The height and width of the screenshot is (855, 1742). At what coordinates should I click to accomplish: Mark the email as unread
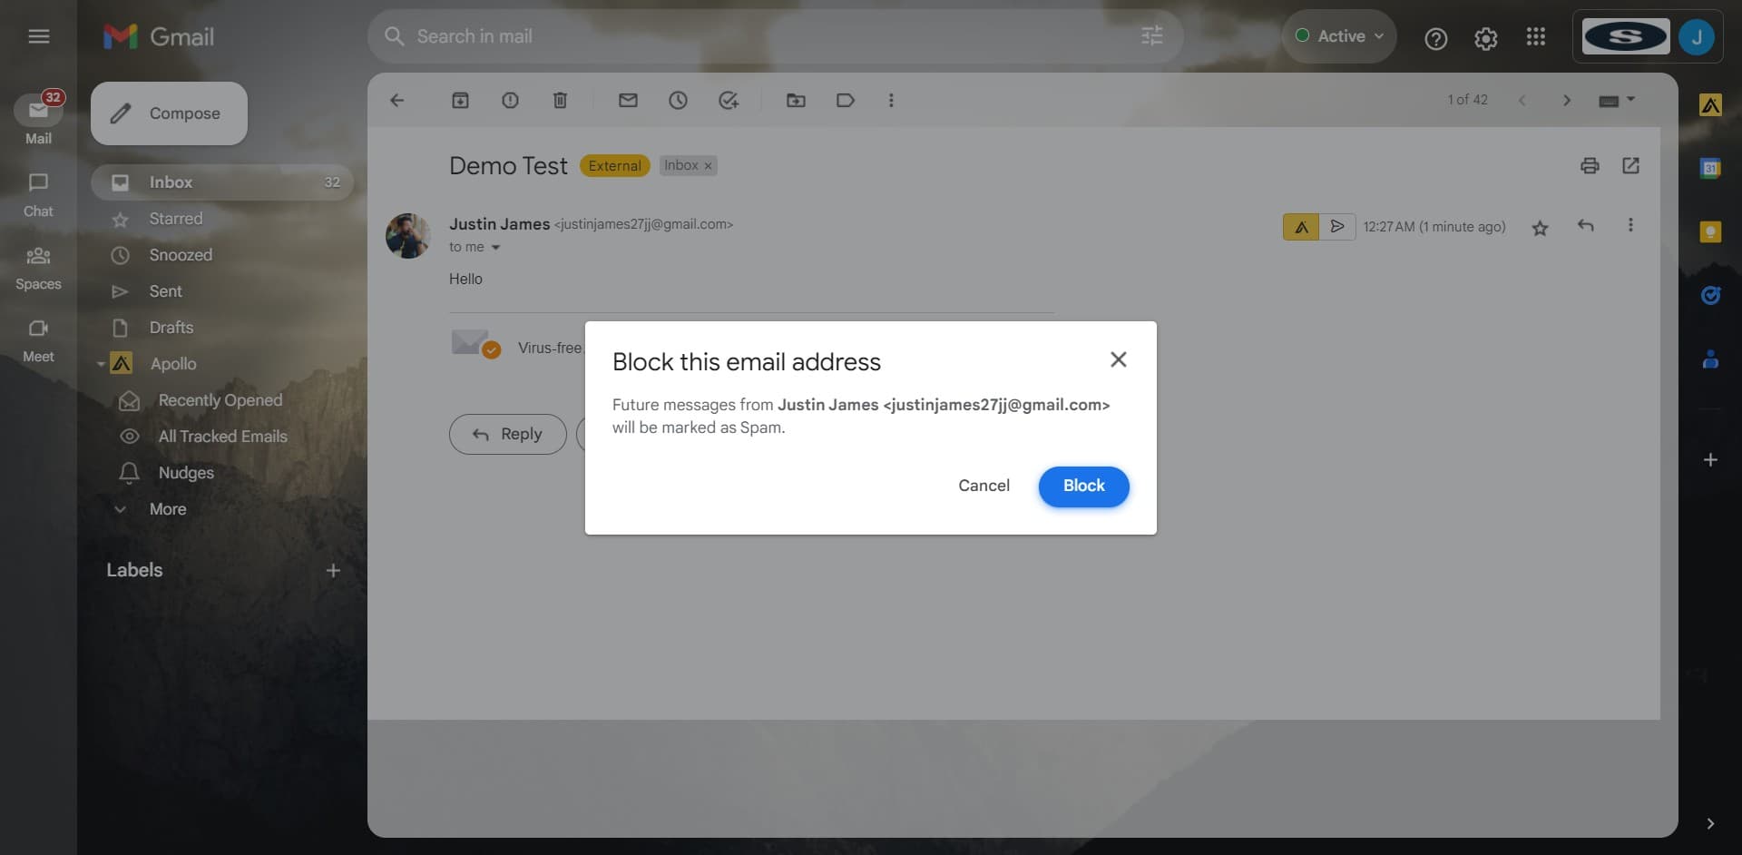pyautogui.click(x=628, y=100)
